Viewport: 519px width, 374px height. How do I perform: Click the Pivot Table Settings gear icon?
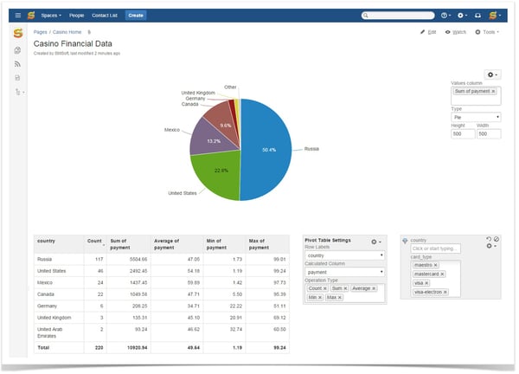375,241
